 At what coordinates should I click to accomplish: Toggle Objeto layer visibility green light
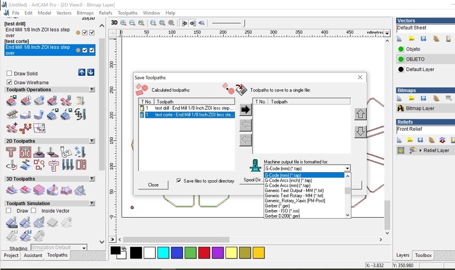coord(401,49)
